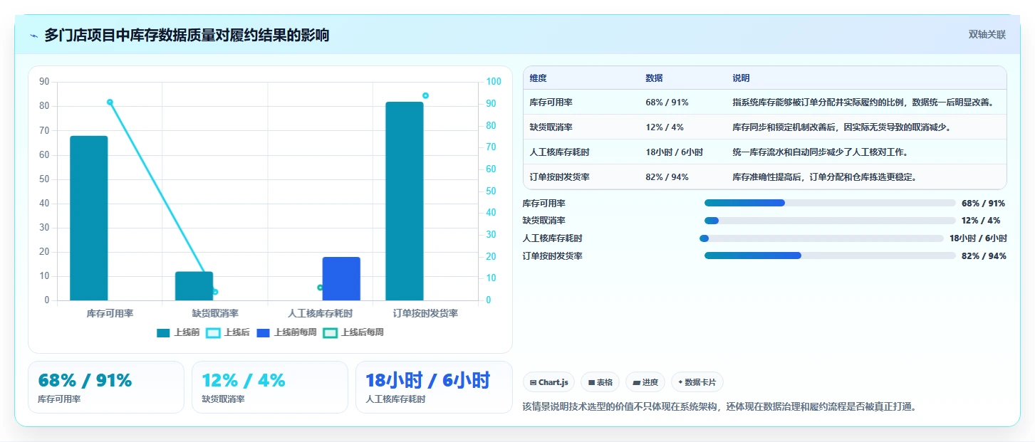The width and height of the screenshot is (1035, 442).
Task: Click the 表格 tag chip
Action: (600, 382)
